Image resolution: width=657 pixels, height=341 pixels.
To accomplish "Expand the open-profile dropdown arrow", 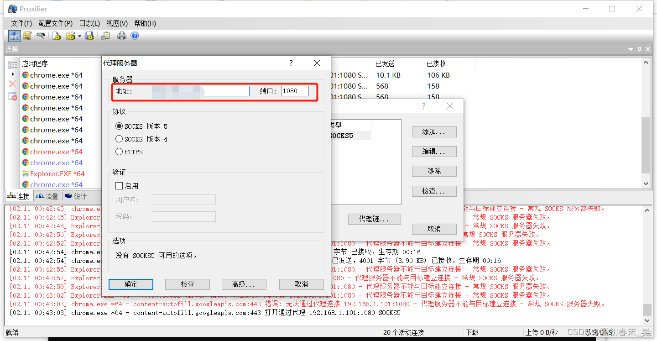I will (x=79, y=36).
